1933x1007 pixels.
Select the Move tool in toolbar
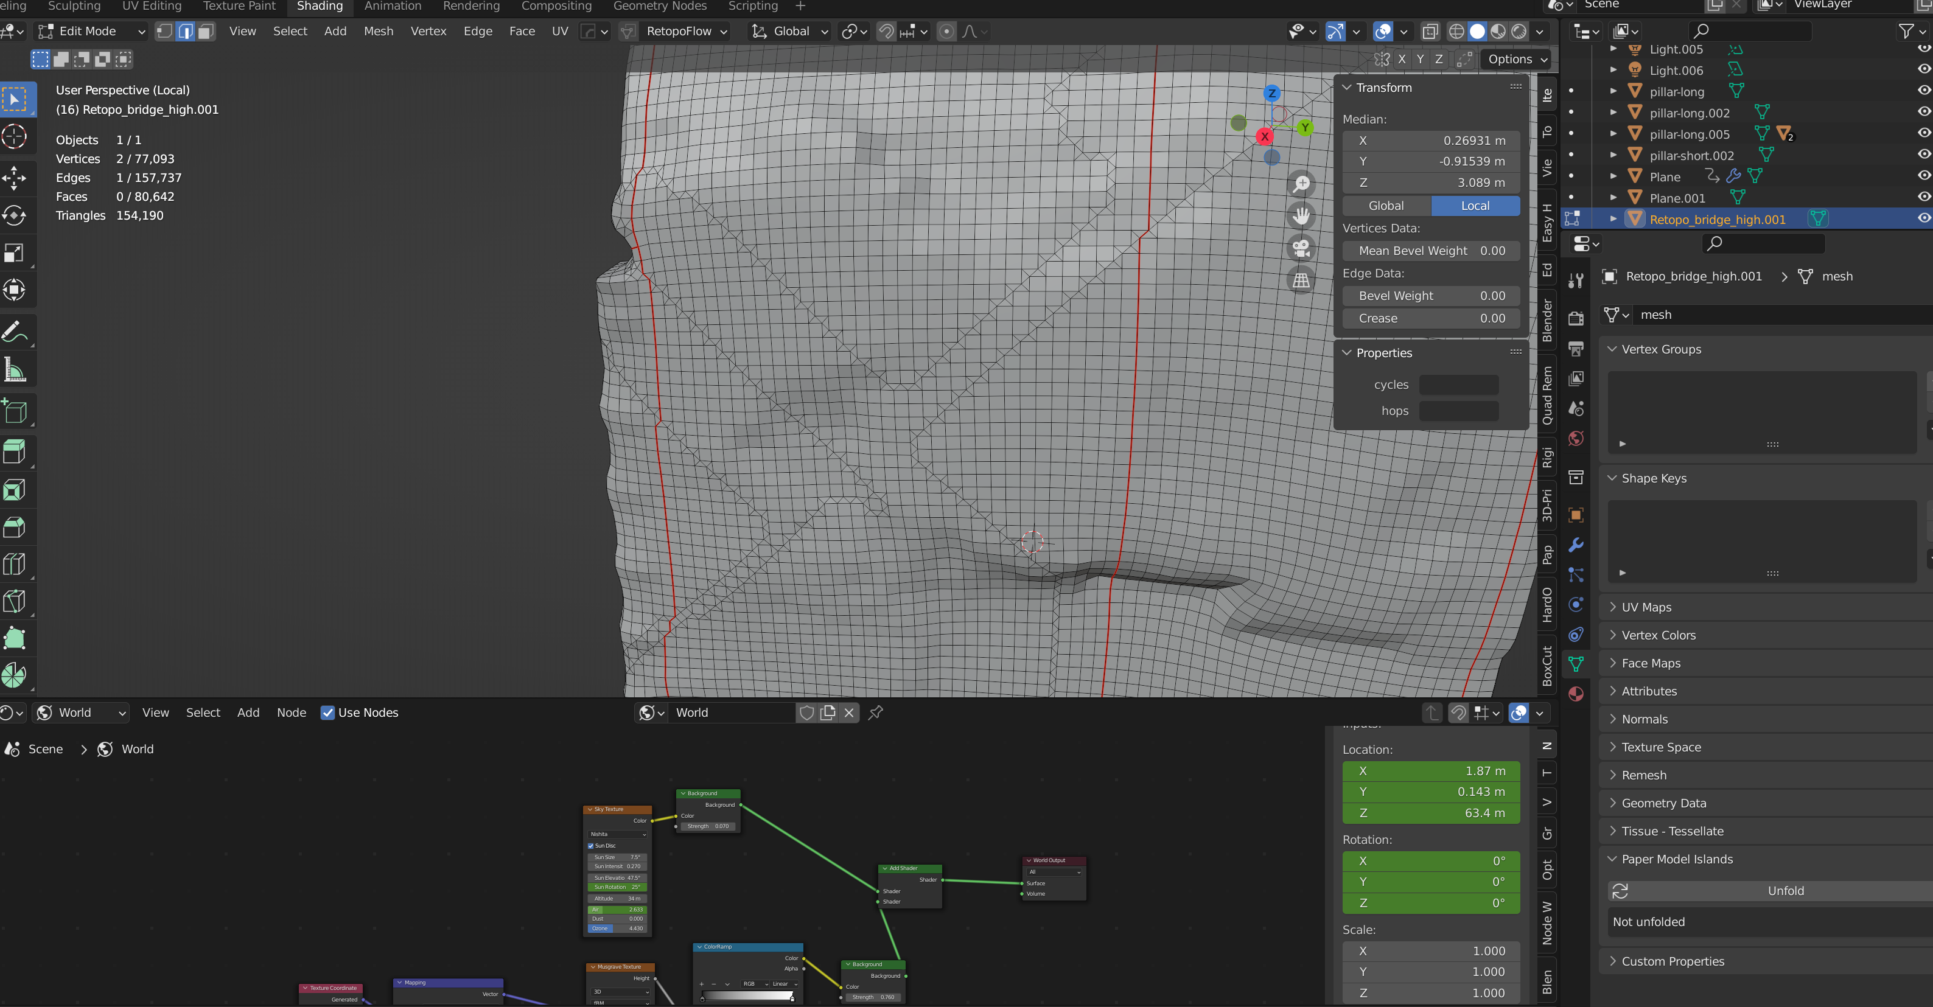click(15, 178)
